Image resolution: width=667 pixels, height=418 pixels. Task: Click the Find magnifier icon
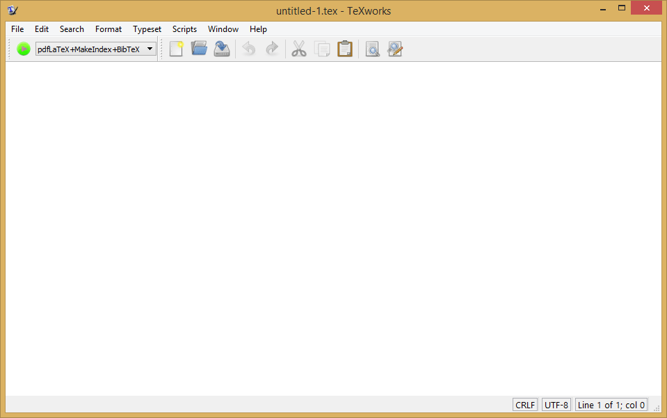372,49
